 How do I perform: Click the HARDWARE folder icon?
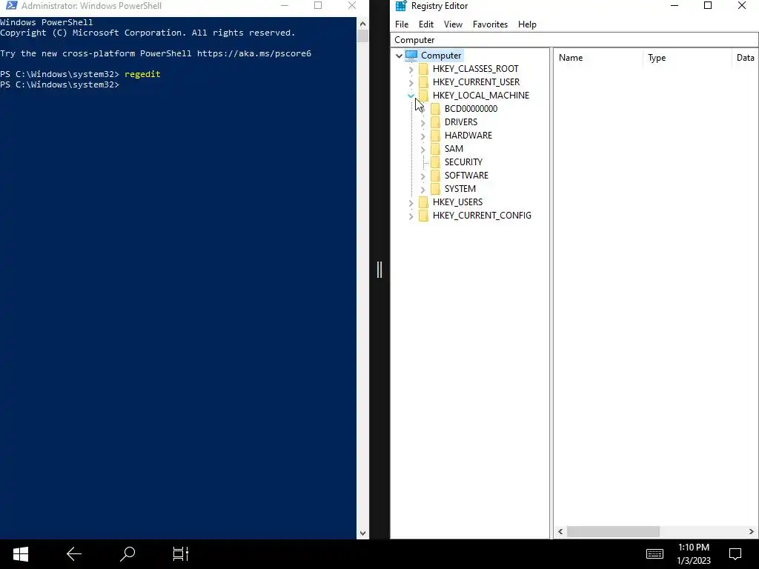[x=435, y=136]
